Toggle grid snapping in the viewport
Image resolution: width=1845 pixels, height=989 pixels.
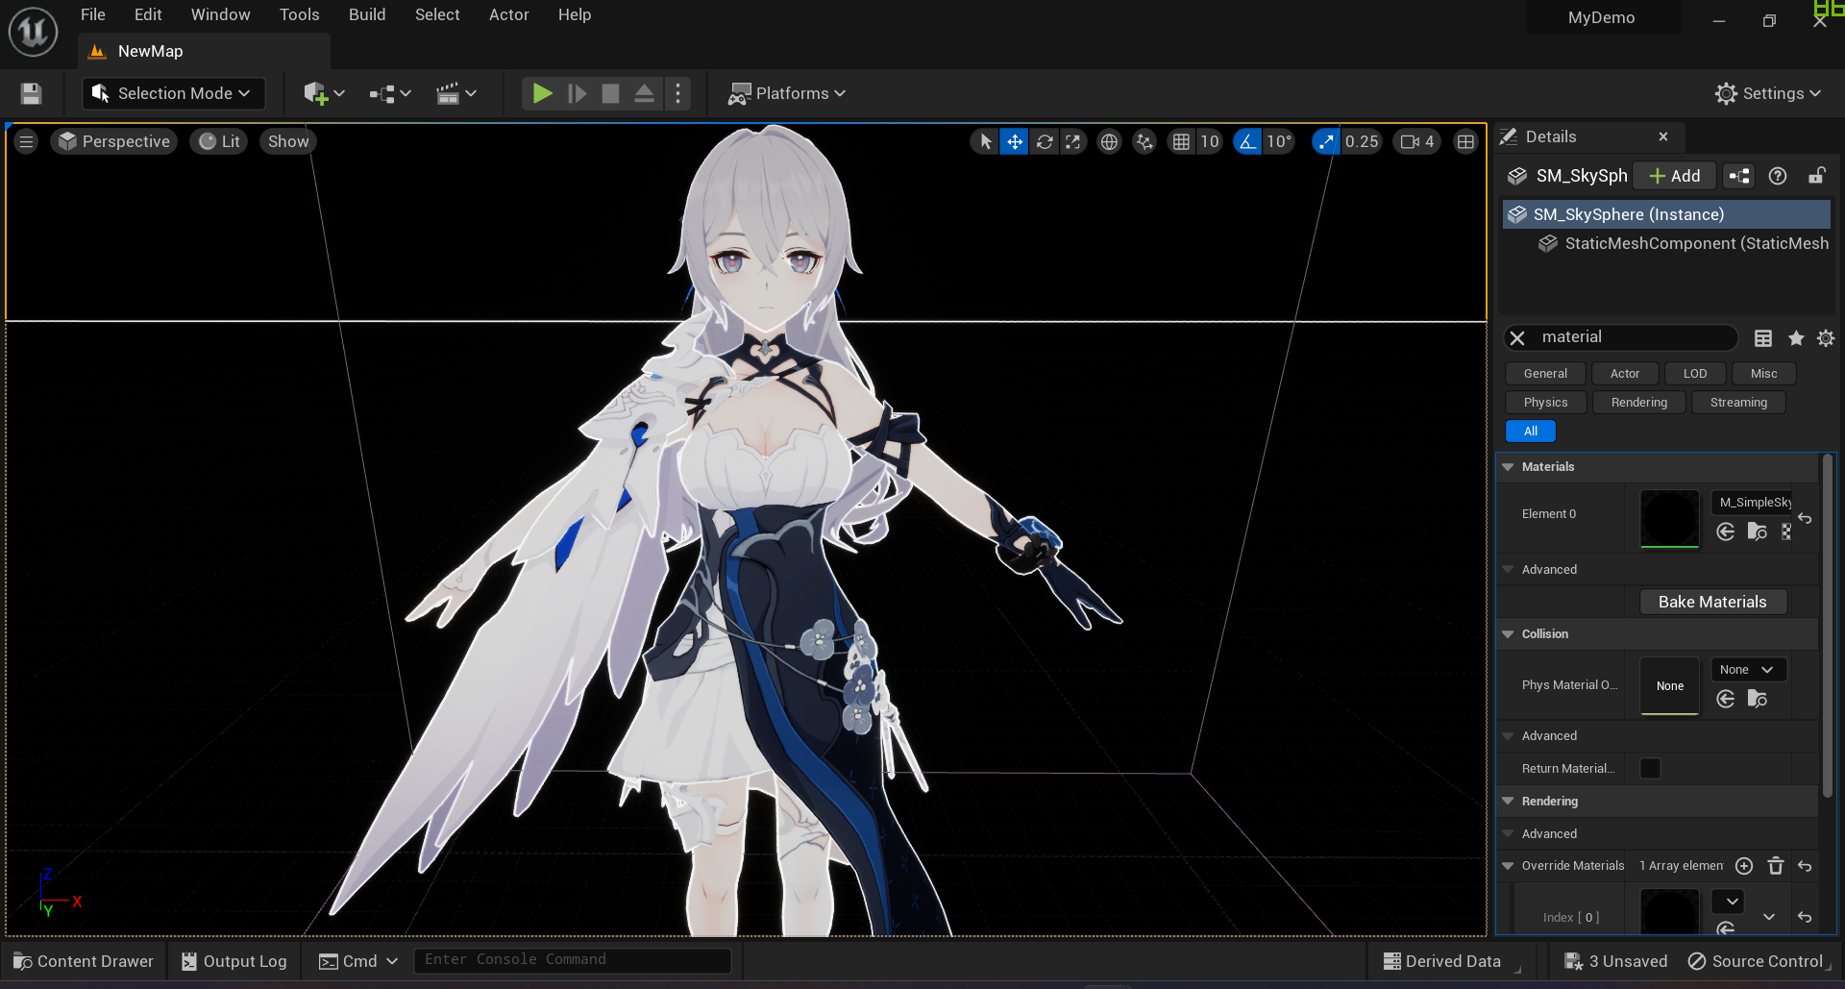point(1181,141)
